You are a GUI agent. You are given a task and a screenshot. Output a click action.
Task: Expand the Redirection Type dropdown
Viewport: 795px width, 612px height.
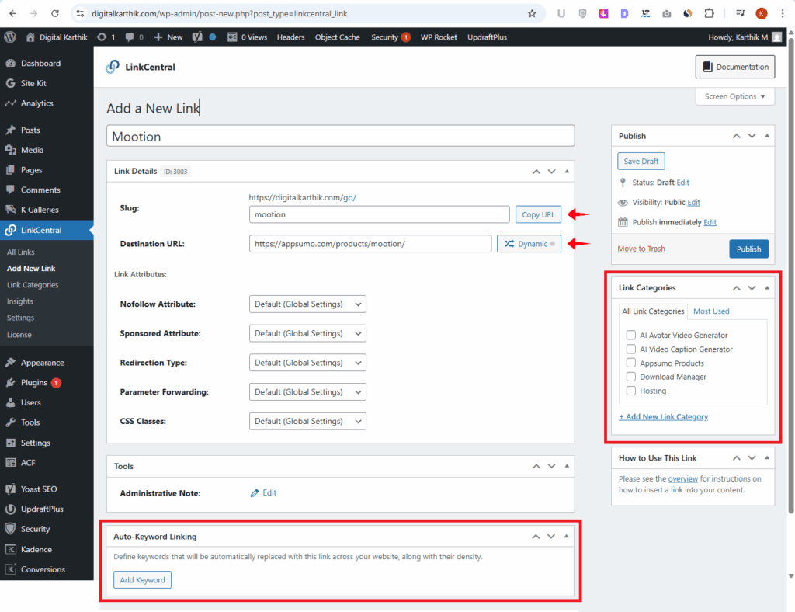[x=307, y=363]
